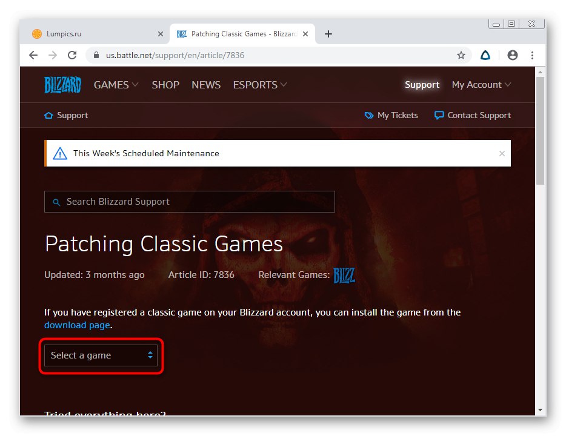Viewport: 566px width, 436px height.
Task: Click the Updated: 3 months ago text
Action: 94,275
